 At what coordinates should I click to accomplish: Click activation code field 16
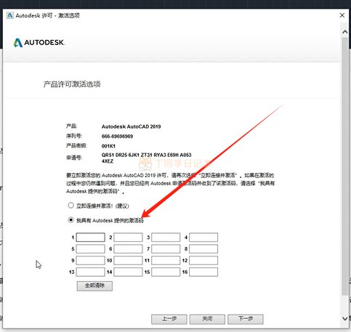click(203, 272)
